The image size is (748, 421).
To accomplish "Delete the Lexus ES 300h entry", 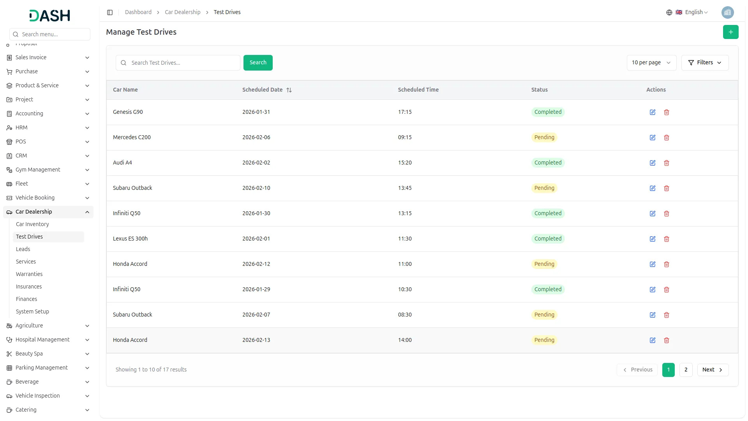I will tap(667, 239).
